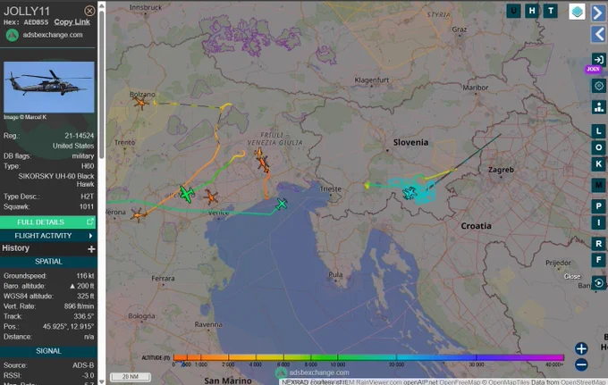Toggle the T map button
Image resolution: width=608 pixels, height=385 pixels.
[x=551, y=11]
